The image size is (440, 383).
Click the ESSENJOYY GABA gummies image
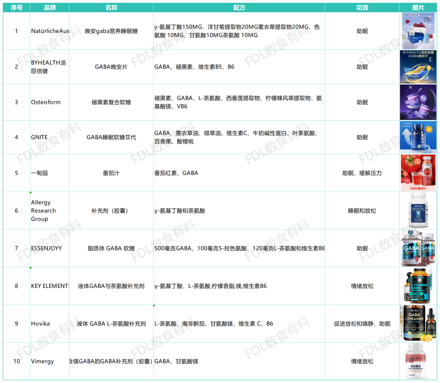(418, 248)
